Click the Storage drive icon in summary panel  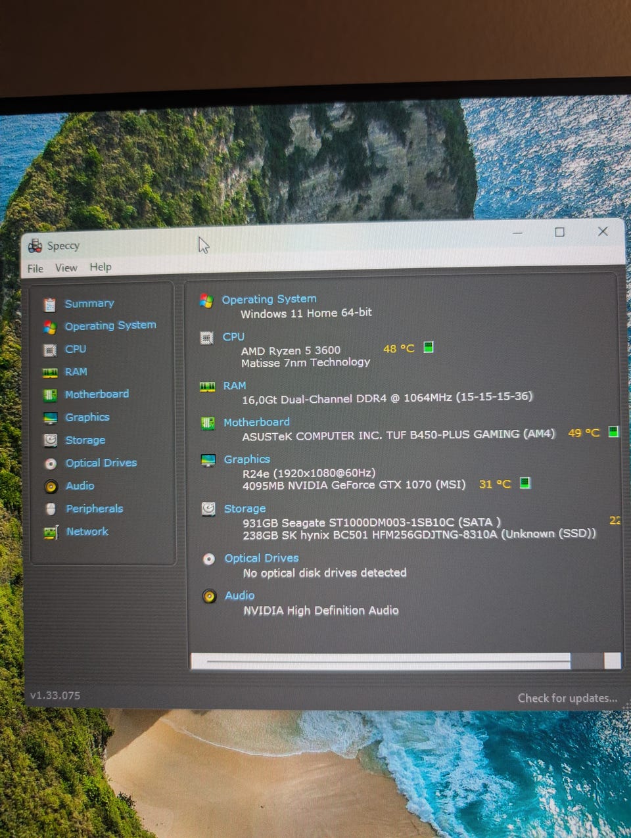pyautogui.click(x=208, y=509)
